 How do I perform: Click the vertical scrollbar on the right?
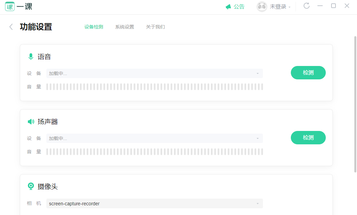355,104
